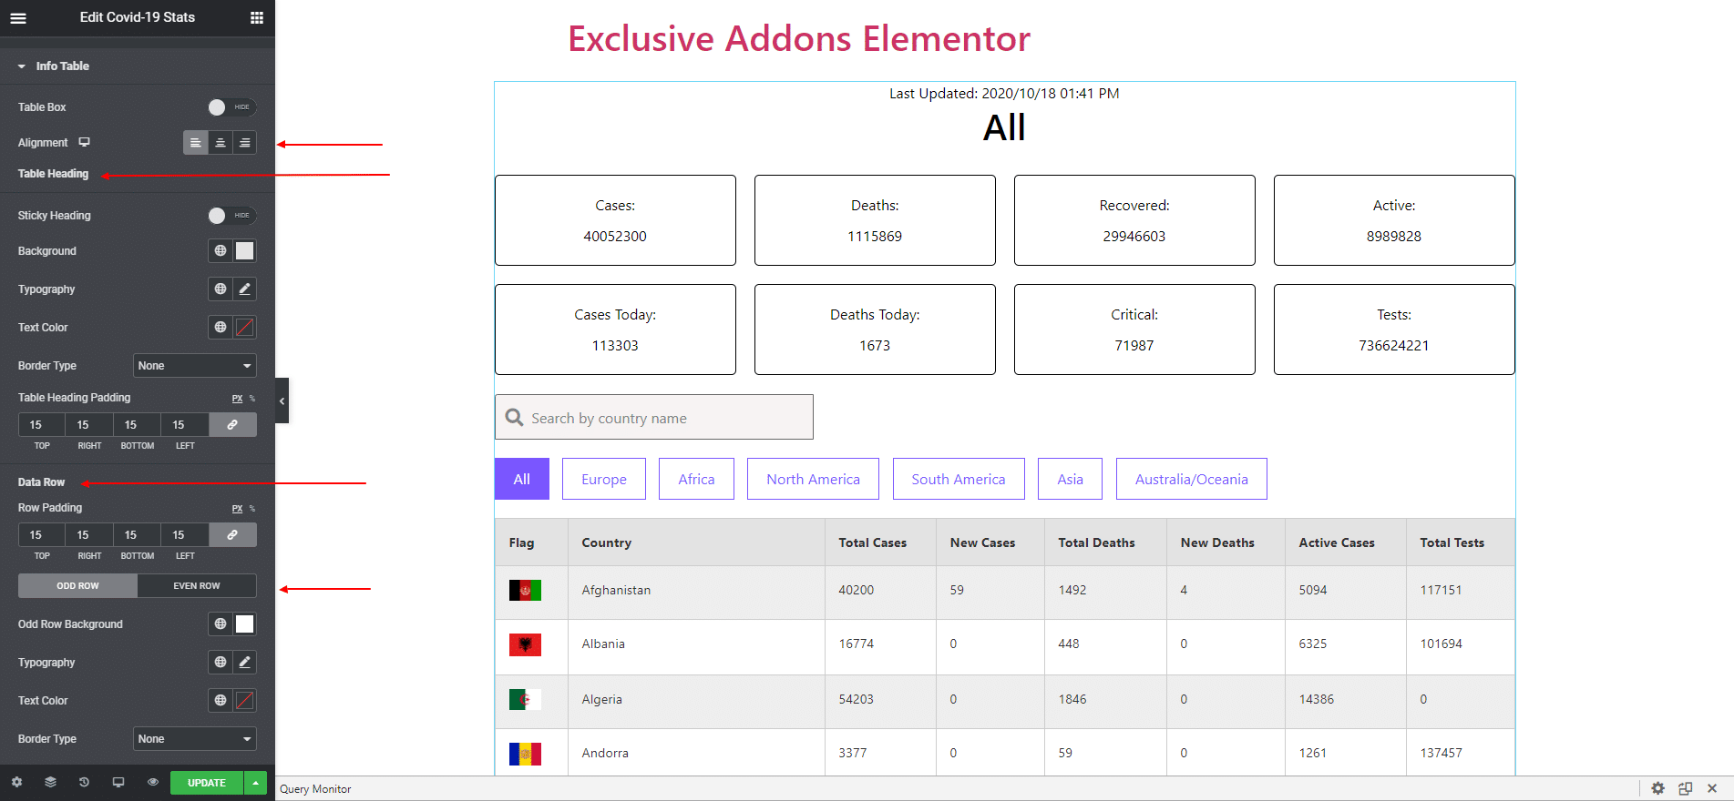Viewport: 1734px width, 801px height.
Task: Switch to the ODD ROW tab
Action: [77, 585]
